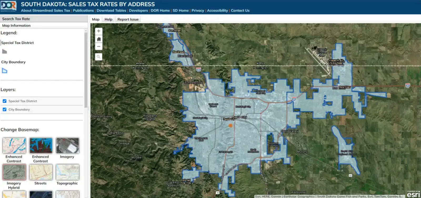Image resolution: width=421 pixels, height=198 pixels.
Task: Switch to the Map tab
Action: click(96, 19)
